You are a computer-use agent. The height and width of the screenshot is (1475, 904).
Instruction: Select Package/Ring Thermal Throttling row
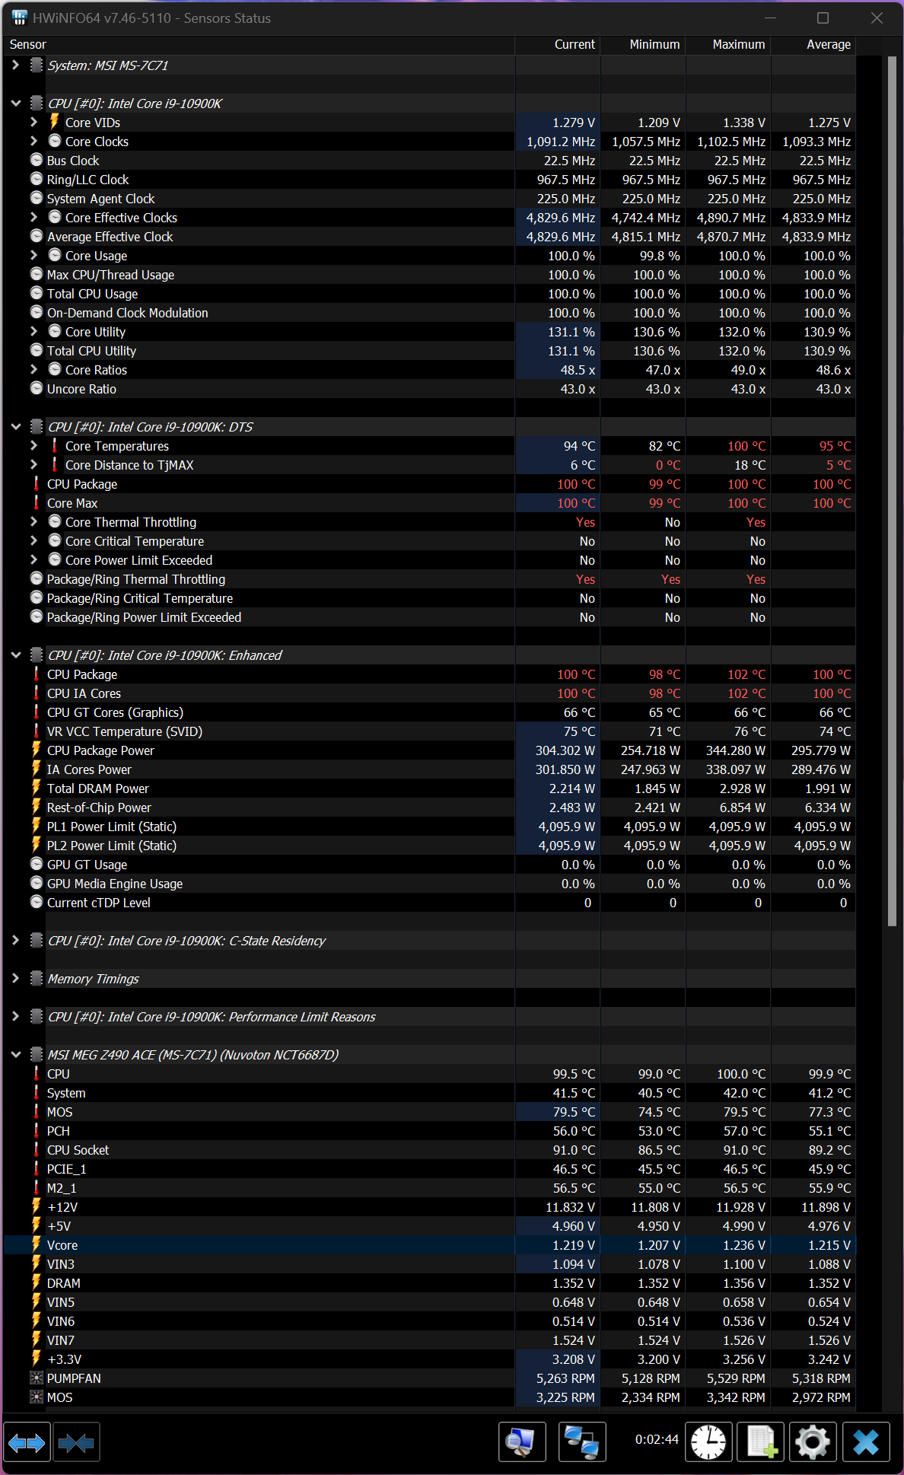[429, 579]
